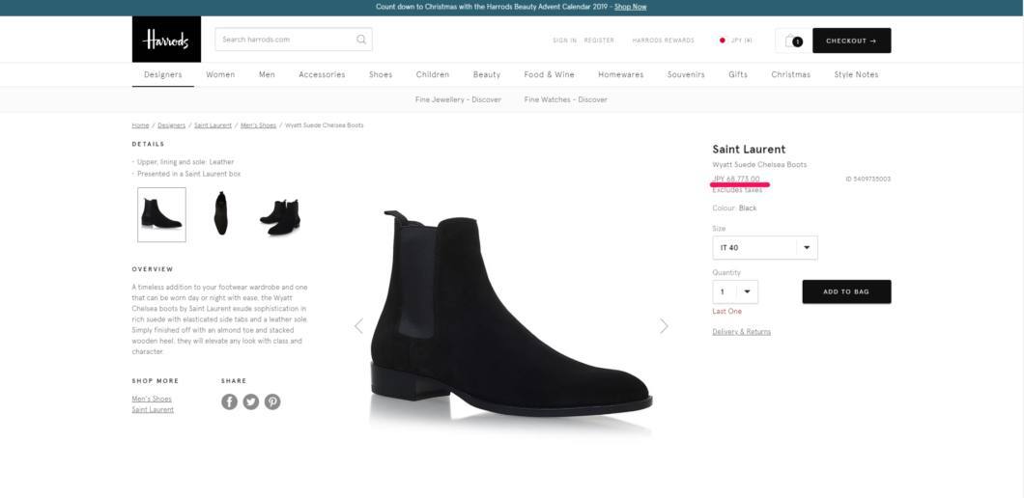Click the search magnifier icon
Image resolution: width=1024 pixels, height=498 pixels.
pos(361,40)
